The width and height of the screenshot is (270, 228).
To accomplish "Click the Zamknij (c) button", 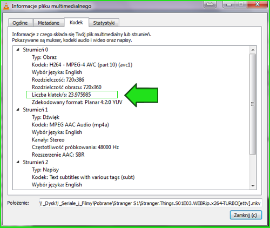I will coord(246,215).
